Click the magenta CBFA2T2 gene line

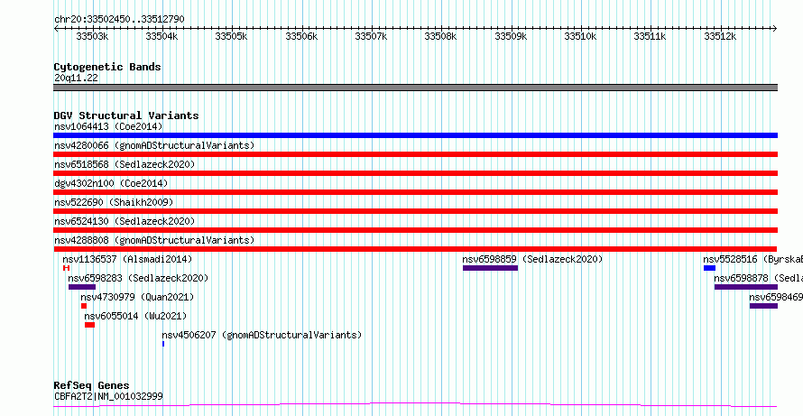(415, 405)
